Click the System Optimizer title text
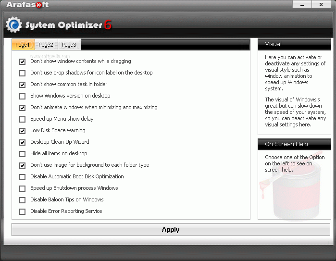Viewport: 336px width, 261px height. [63, 25]
